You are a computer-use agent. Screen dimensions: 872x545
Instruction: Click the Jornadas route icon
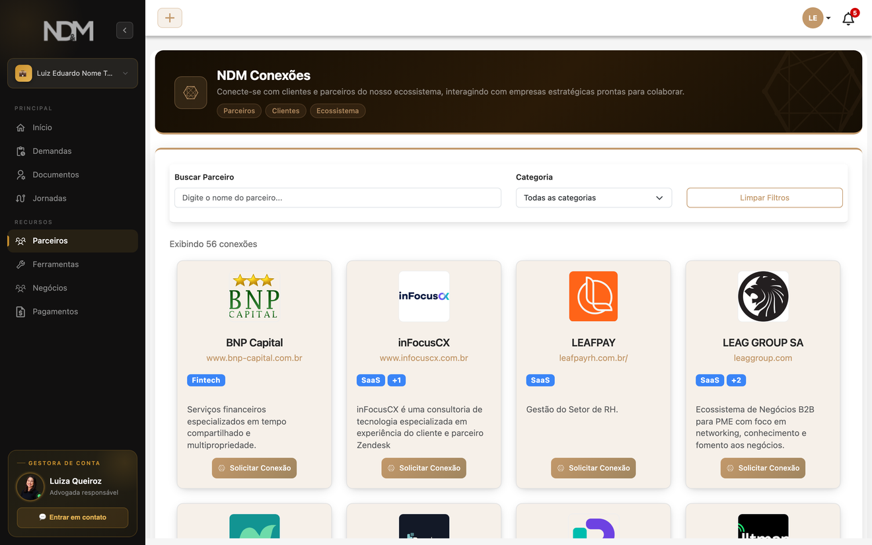(x=20, y=198)
